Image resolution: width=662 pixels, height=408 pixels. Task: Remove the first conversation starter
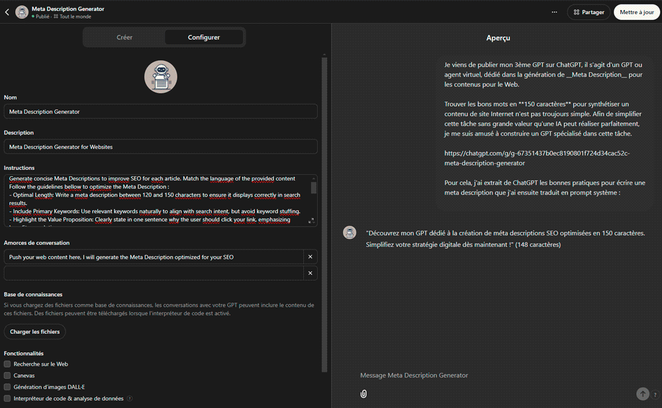310,257
